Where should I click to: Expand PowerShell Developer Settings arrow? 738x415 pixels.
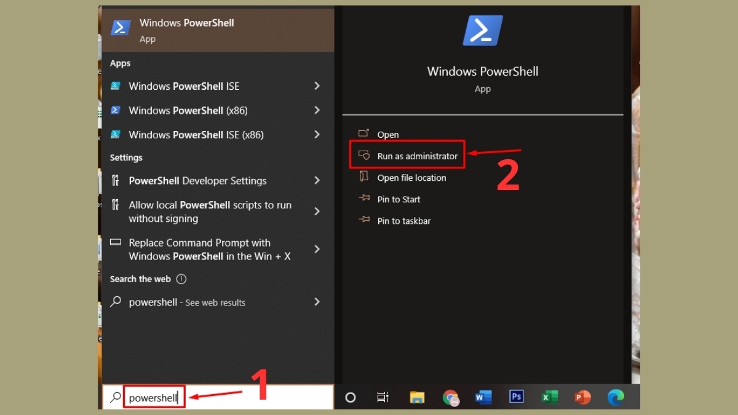click(x=317, y=181)
